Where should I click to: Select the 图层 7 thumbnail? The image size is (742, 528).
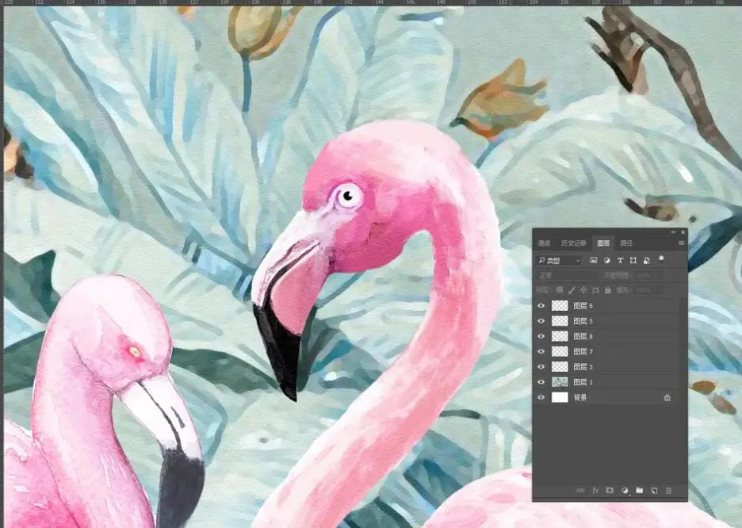560,351
